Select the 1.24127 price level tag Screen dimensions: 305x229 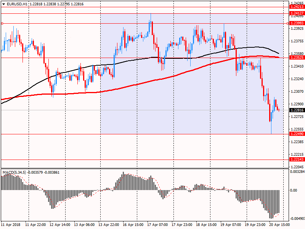point(297,13)
